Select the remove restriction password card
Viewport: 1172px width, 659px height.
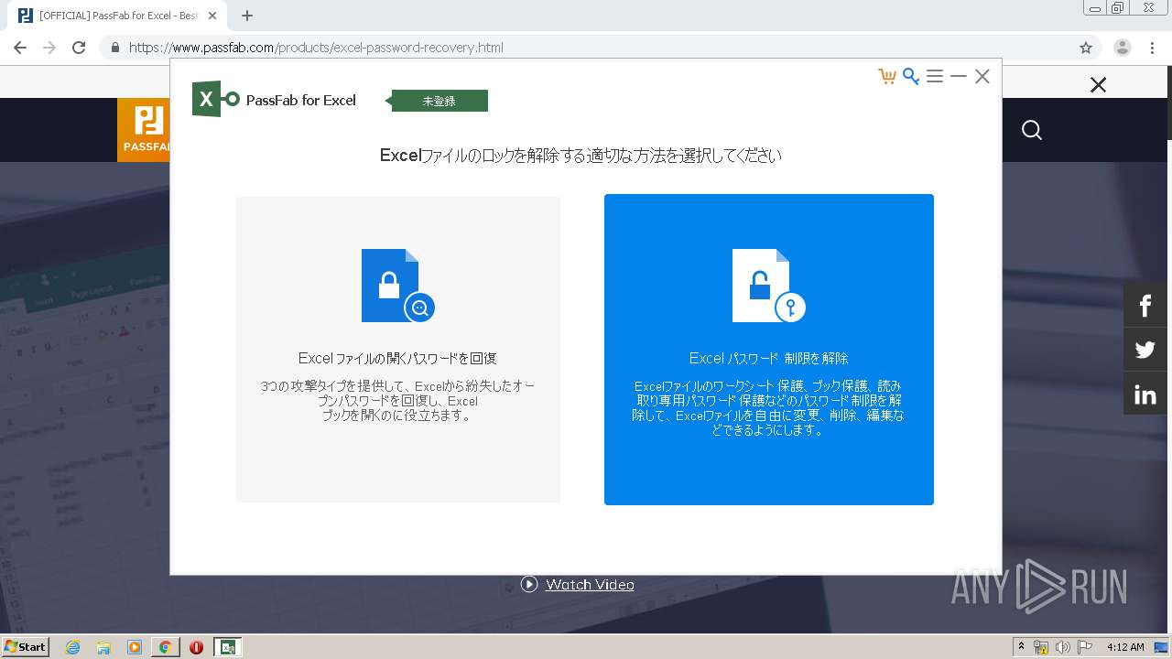pyautogui.click(x=769, y=350)
